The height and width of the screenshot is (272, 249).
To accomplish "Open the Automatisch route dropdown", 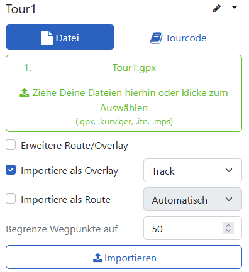I will 192,199.
